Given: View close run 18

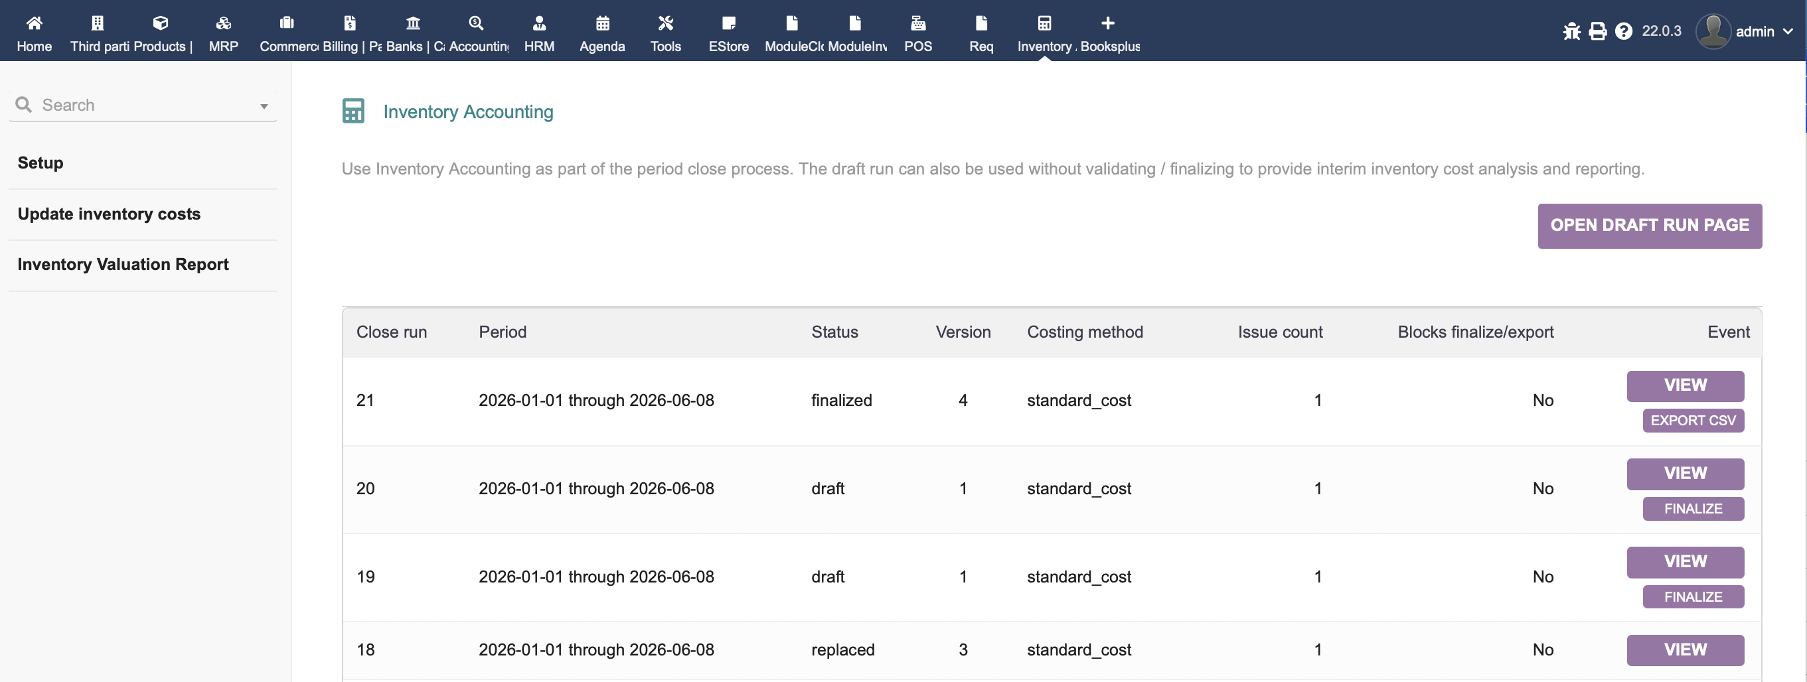Looking at the screenshot, I should tap(1685, 650).
